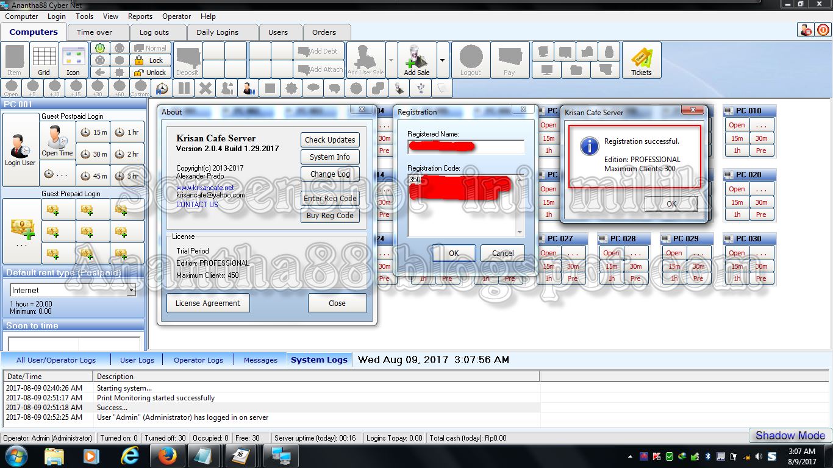Enable Shadow Mode
Screen dimensions: 833x468
pos(790,435)
